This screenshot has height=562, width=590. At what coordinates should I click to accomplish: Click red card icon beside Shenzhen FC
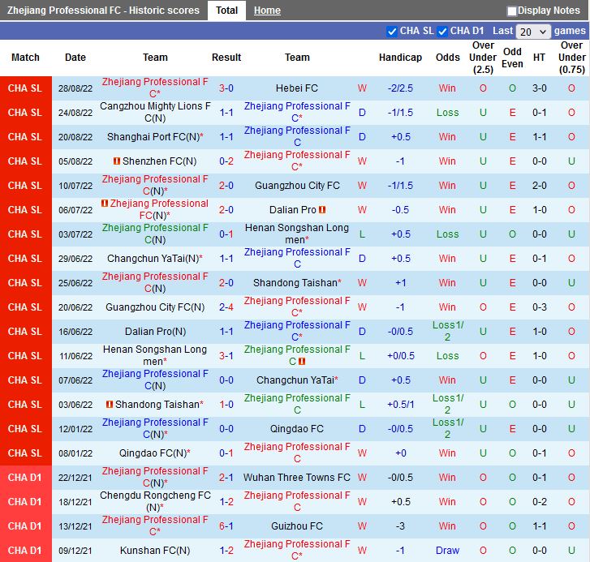(x=117, y=161)
